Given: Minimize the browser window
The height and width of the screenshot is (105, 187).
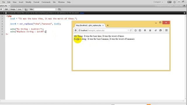Looking at the screenshot, I should tap(156, 23).
